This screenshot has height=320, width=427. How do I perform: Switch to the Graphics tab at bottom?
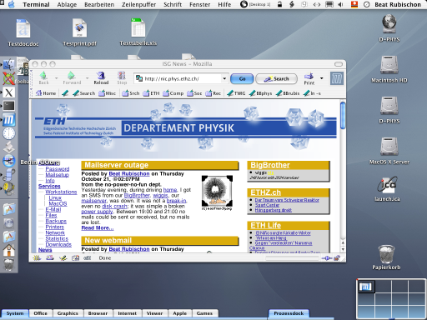click(x=68, y=313)
